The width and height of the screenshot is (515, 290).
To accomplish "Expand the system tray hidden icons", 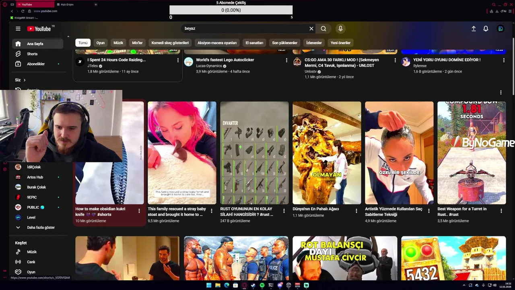I will [x=464, y=285].
